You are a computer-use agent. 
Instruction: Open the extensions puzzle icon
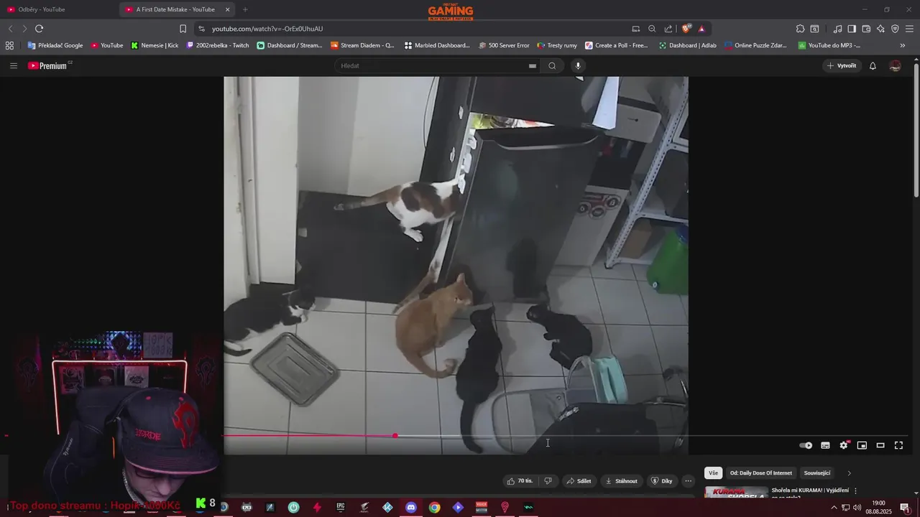[x=800, y=29]
